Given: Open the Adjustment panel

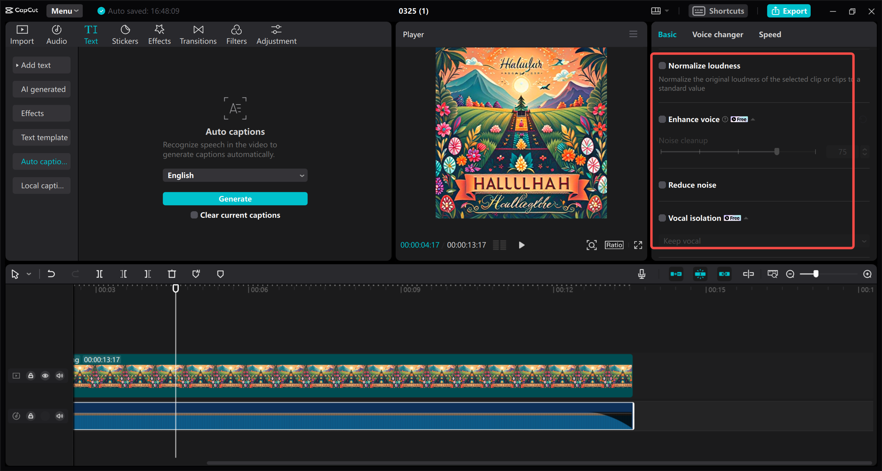Looking at the screenshot, I should [276, 35].
